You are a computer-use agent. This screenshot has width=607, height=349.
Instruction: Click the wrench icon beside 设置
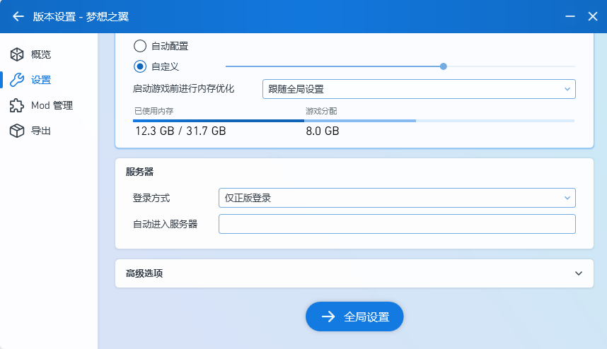coord(17,80)
